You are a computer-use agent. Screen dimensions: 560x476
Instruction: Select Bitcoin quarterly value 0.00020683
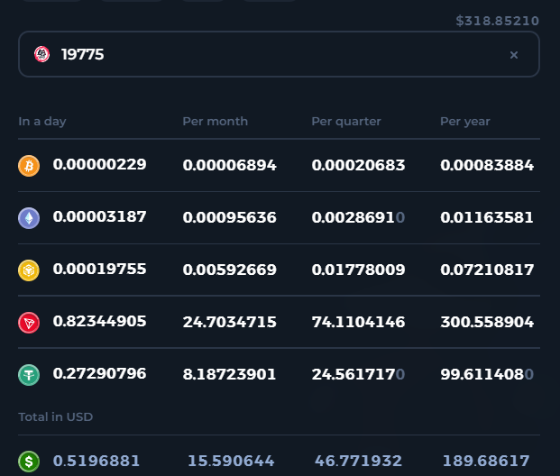(358, 165)
